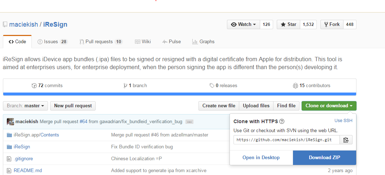Click the maciekish avatar thumbnail

coord(10,122)
